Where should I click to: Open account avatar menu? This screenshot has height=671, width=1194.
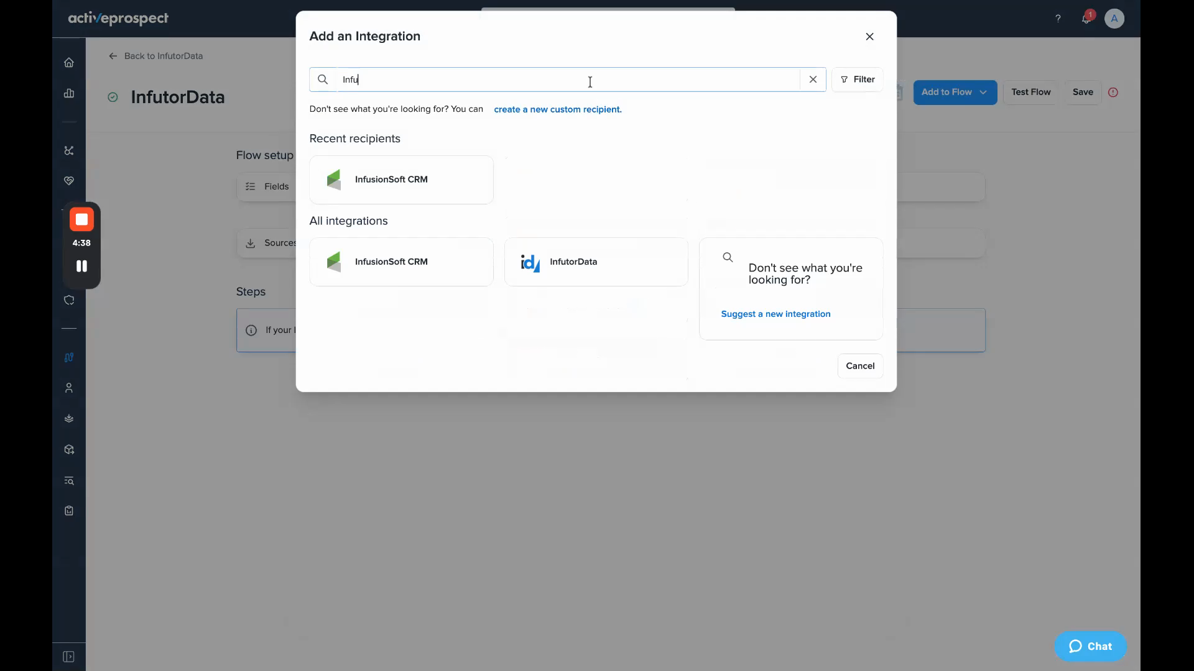(1114, 19)
